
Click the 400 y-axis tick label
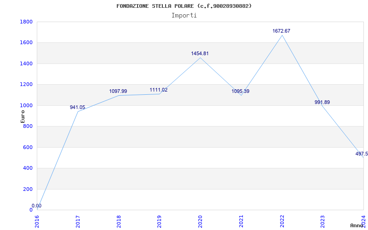coord(28,168)
